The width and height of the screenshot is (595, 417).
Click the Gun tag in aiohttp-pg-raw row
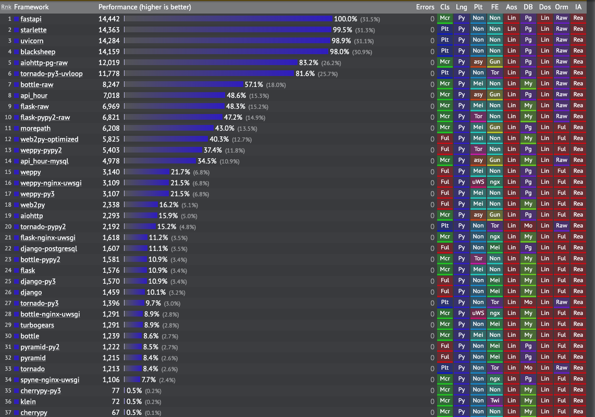tap(495, 62)
